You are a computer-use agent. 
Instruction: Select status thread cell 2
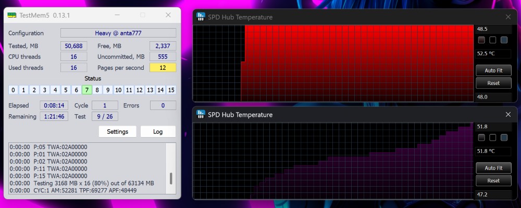[34, 90]
